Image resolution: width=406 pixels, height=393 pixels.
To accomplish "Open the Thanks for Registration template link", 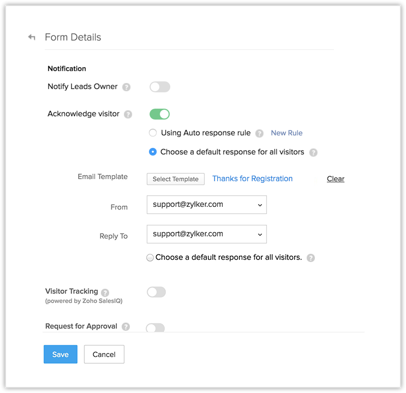I will click(x=252, y=178).
